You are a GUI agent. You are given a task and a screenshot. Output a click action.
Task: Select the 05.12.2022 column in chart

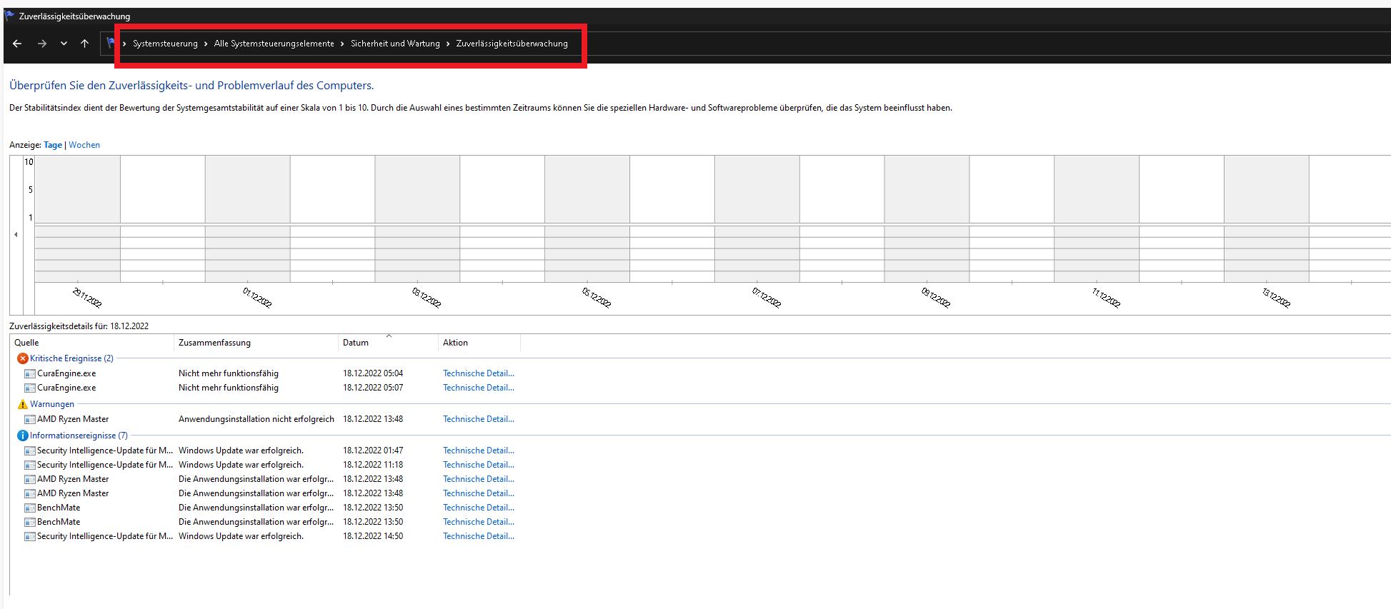click(x=587, y=218)
